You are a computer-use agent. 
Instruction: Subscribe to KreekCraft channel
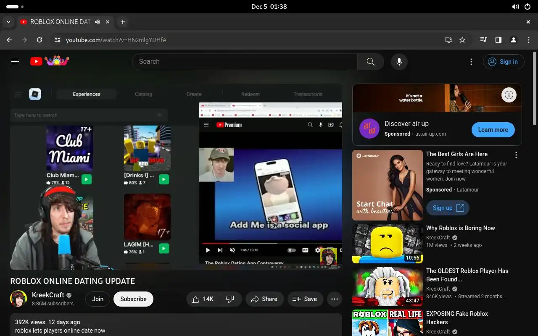point(133,299)
